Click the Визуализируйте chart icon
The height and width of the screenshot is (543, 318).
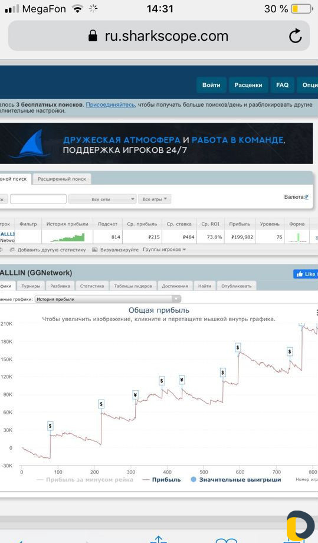[x=94, y=250]
